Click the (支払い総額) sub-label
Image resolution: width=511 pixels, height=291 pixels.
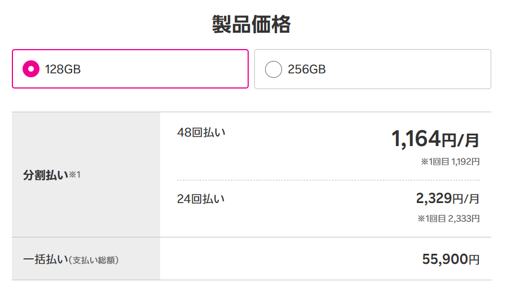(94, 260)
